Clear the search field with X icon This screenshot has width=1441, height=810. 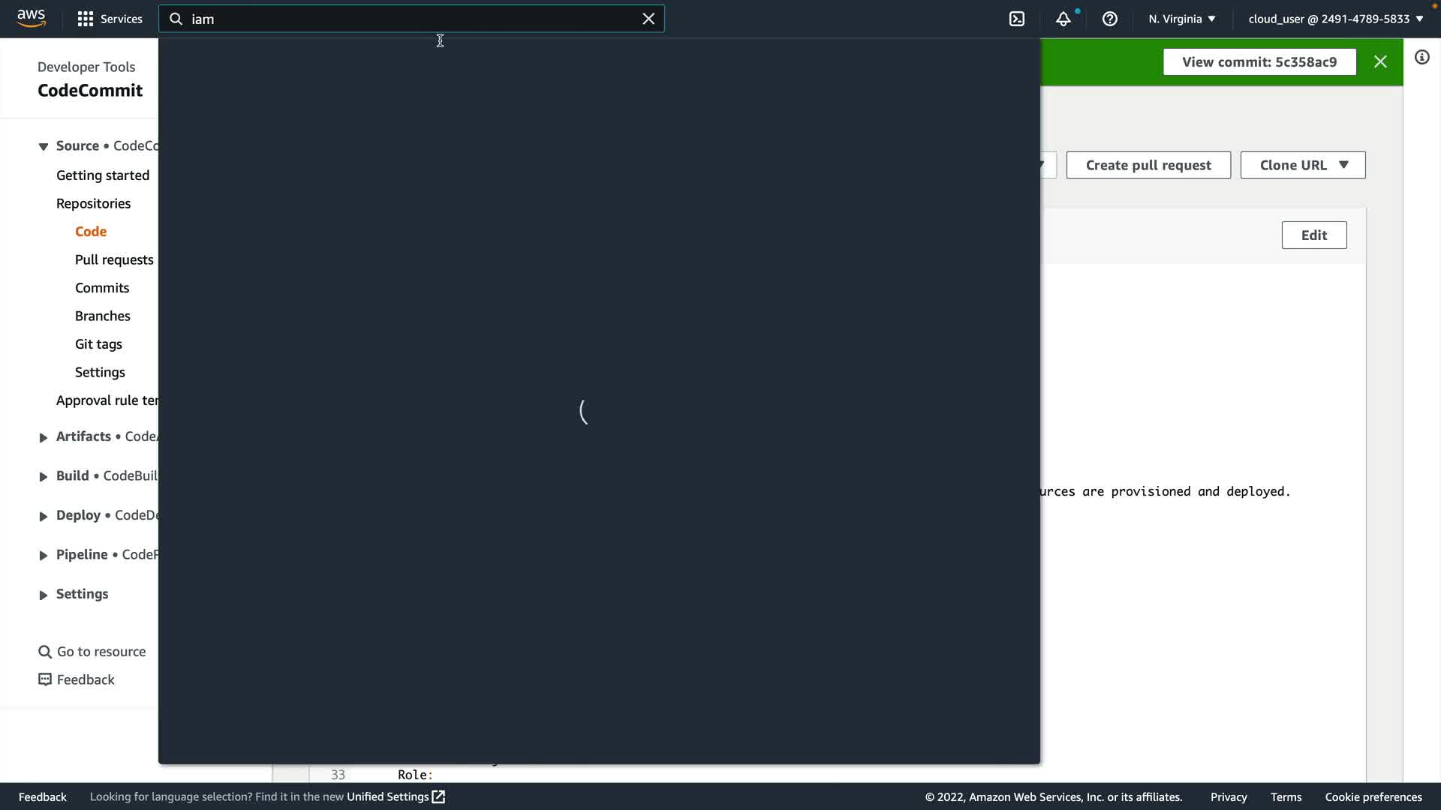tap(648, 19)
